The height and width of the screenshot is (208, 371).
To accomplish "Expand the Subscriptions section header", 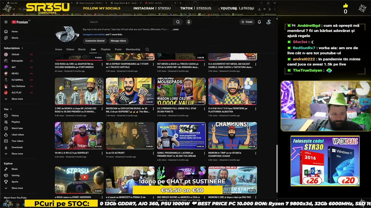I will coord(13,48).
